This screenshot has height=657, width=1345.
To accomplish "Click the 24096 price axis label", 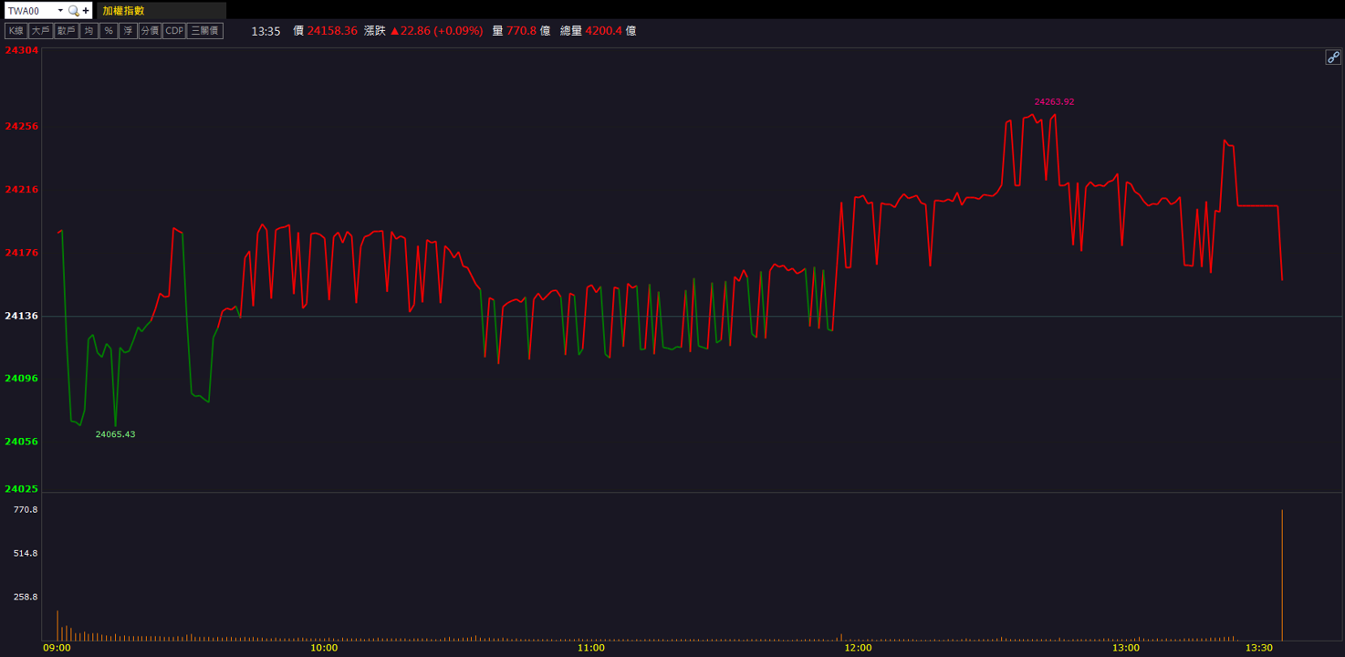I will click(x=22, y=378).
